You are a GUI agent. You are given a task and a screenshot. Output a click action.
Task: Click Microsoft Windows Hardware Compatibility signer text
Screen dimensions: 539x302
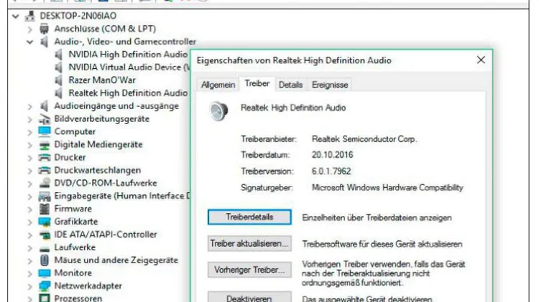(x=387, y=187)
